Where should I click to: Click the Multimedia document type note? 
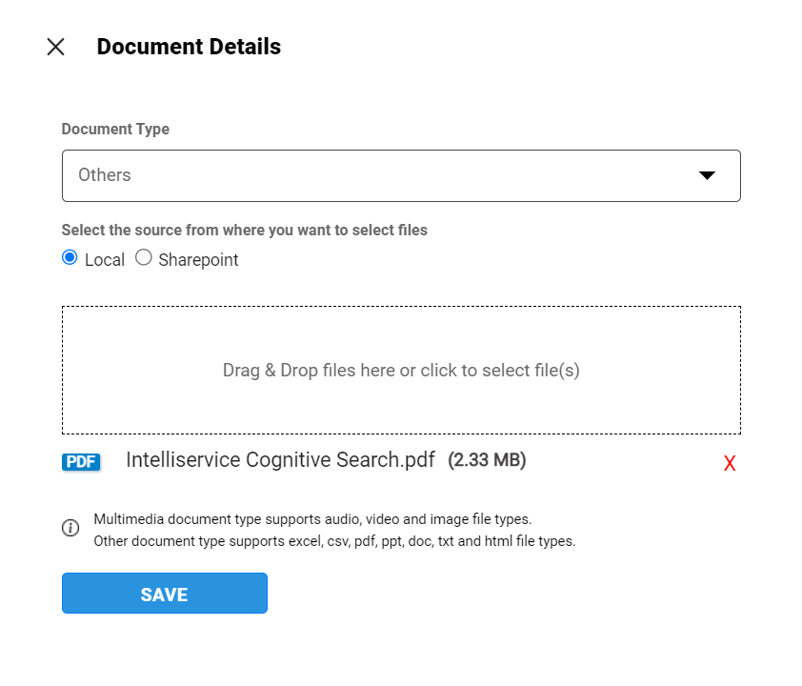tap(312, 520)
